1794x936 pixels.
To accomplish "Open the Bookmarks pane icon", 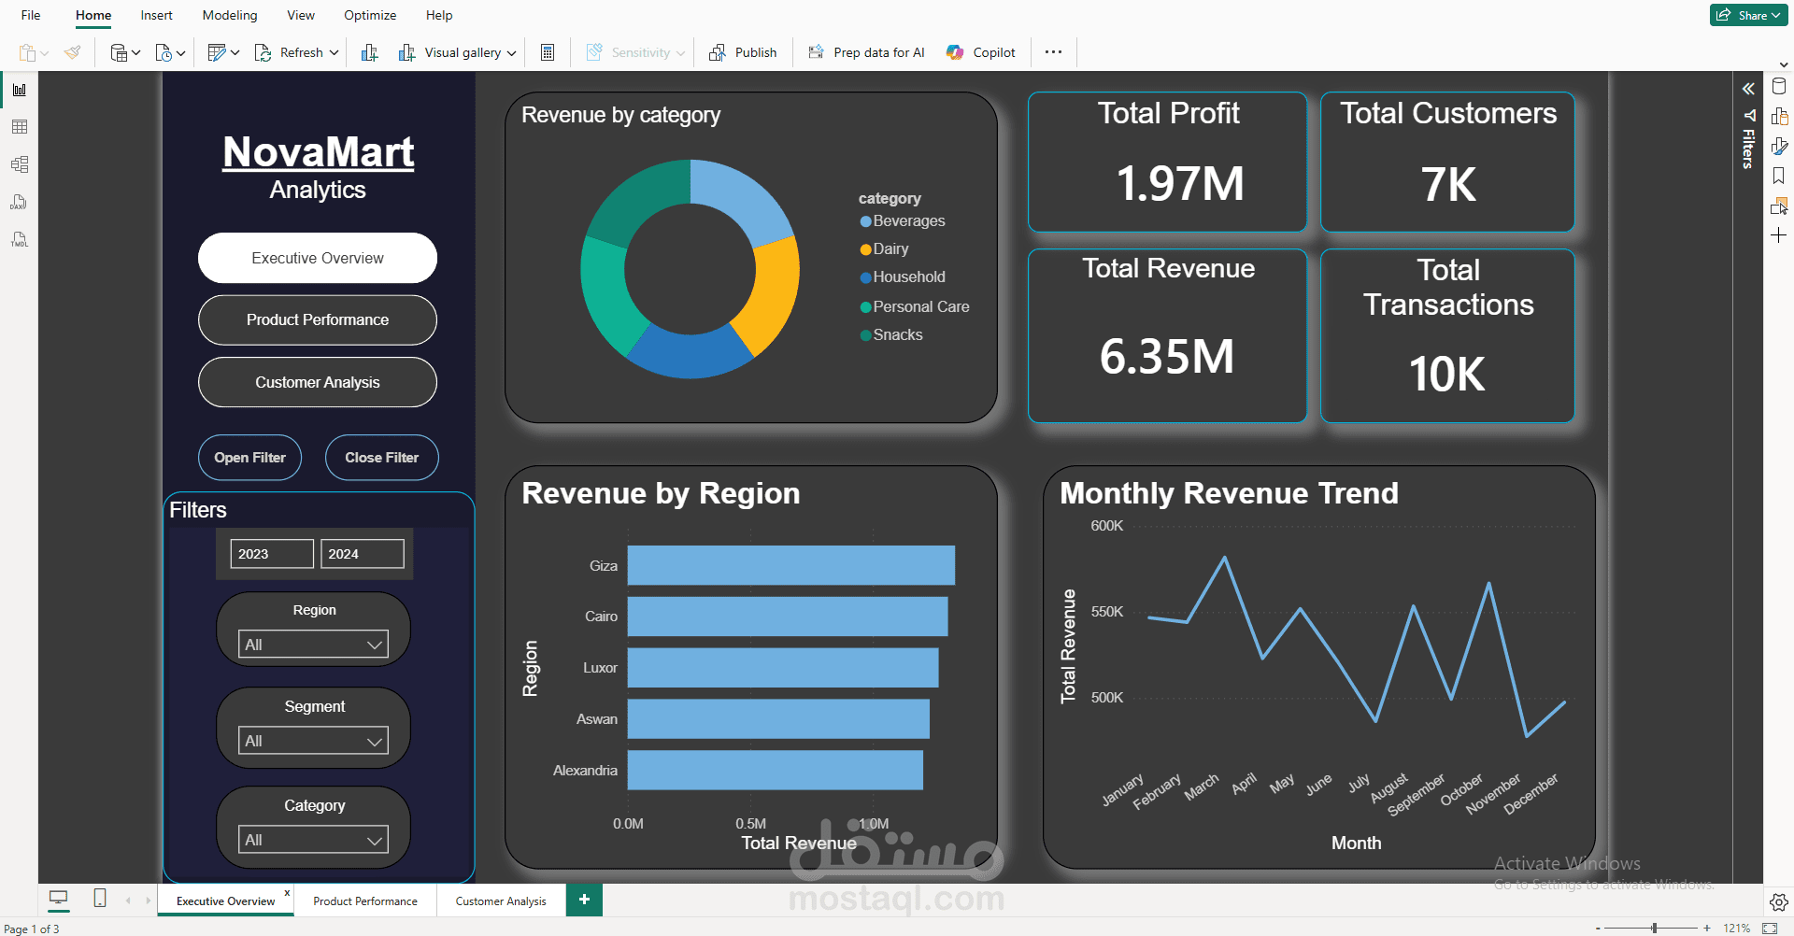I will tap(1779, 176).
